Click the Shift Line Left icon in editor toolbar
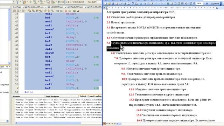Image resolution: width=224 pixels, height=126 pixels. click(57, 11)
